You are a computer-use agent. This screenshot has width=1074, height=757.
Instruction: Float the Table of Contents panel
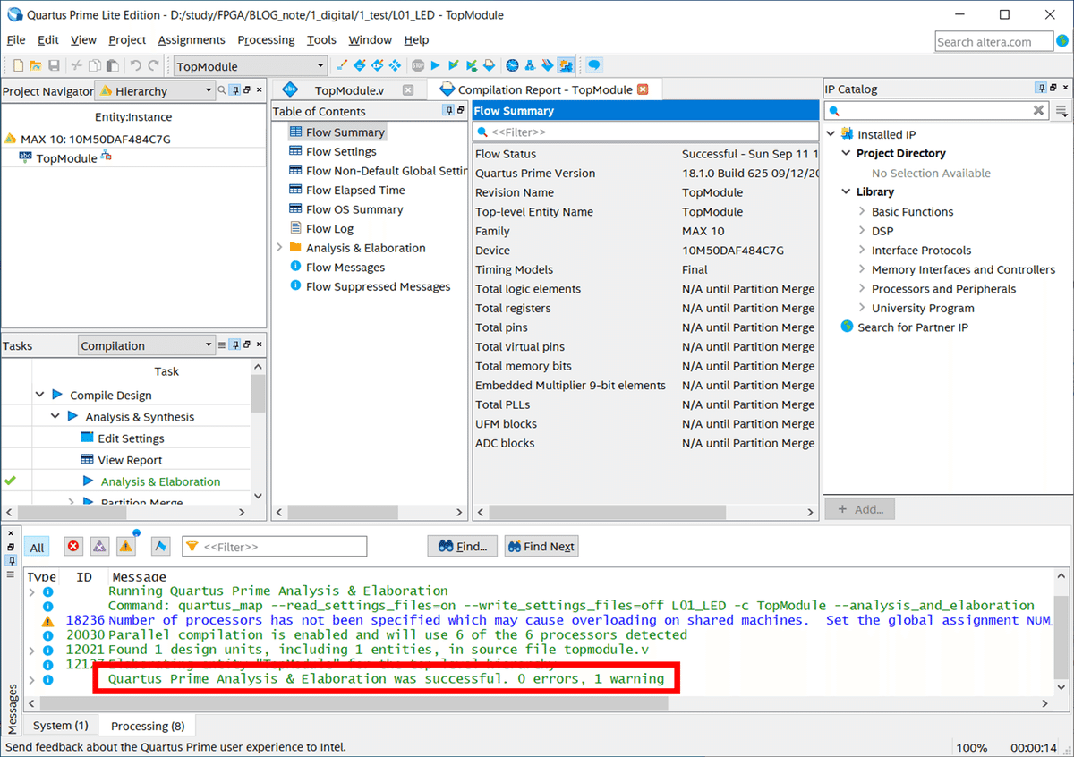tap(461, 111)
